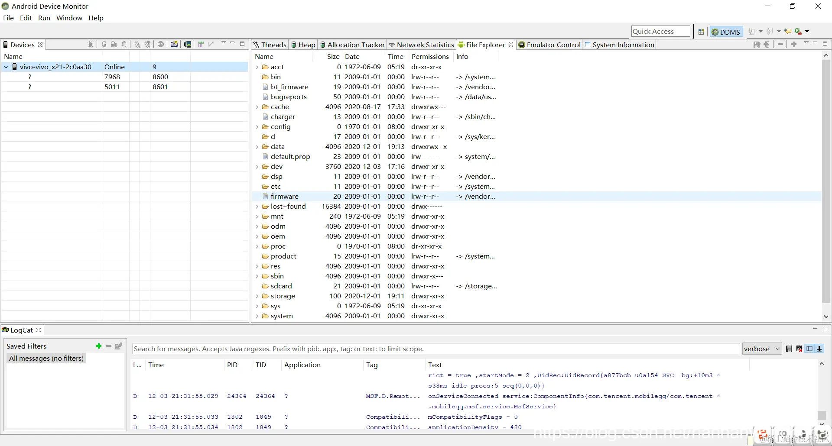This screenshot has width=832, height=446.
Task: Toggle display of saved filters view
Action: click(x=809, y=349)
